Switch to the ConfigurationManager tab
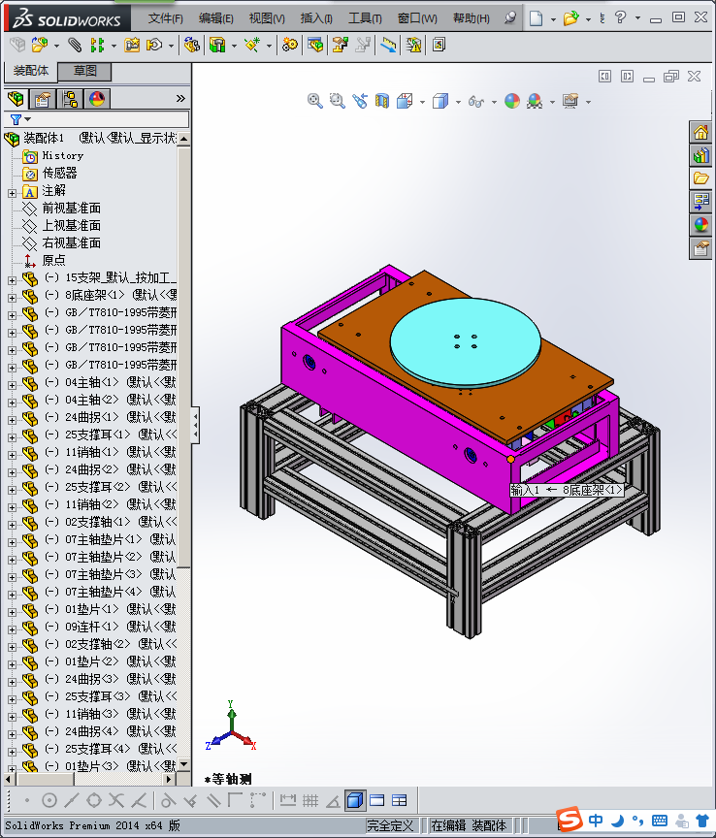This screenshot has height=838, width=716. click(x=70, y=99)
